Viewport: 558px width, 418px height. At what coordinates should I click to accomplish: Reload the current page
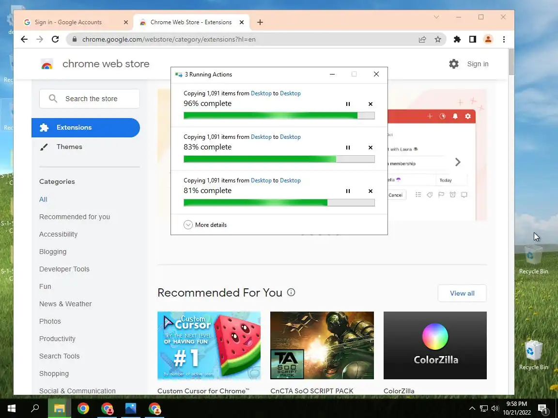55,39
